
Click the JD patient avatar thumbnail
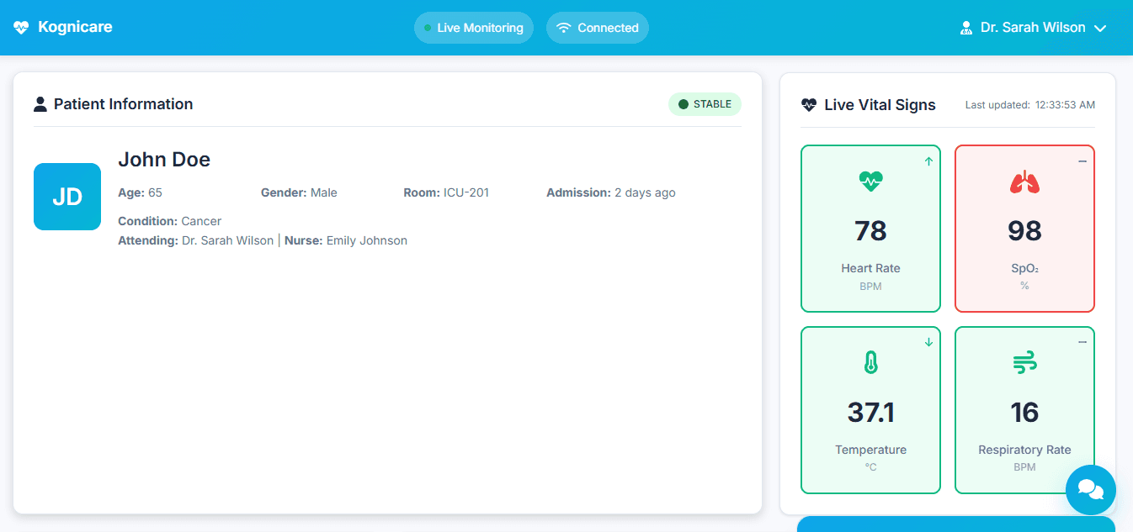pos(67,197)
